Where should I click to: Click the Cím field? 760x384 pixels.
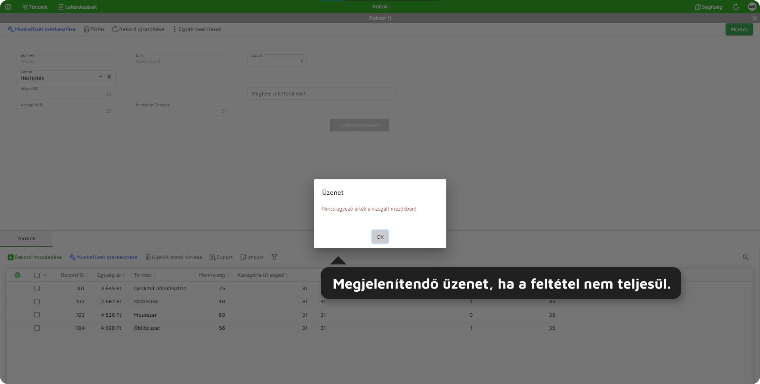(x=181, y=60)
